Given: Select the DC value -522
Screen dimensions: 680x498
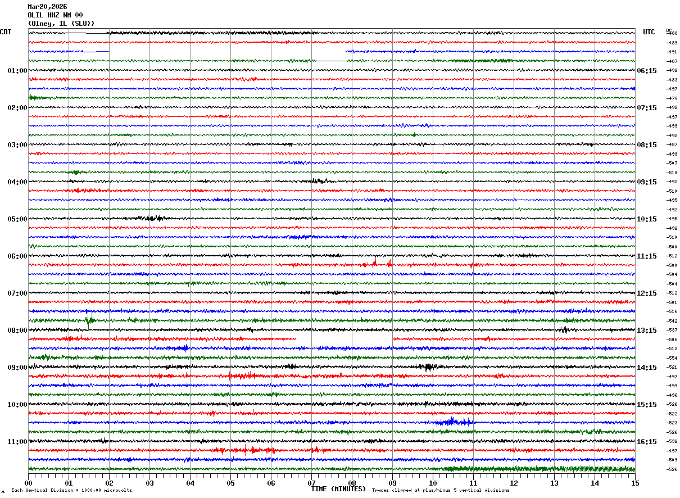Looking at the screenshot, I should [x=672, y=414].
